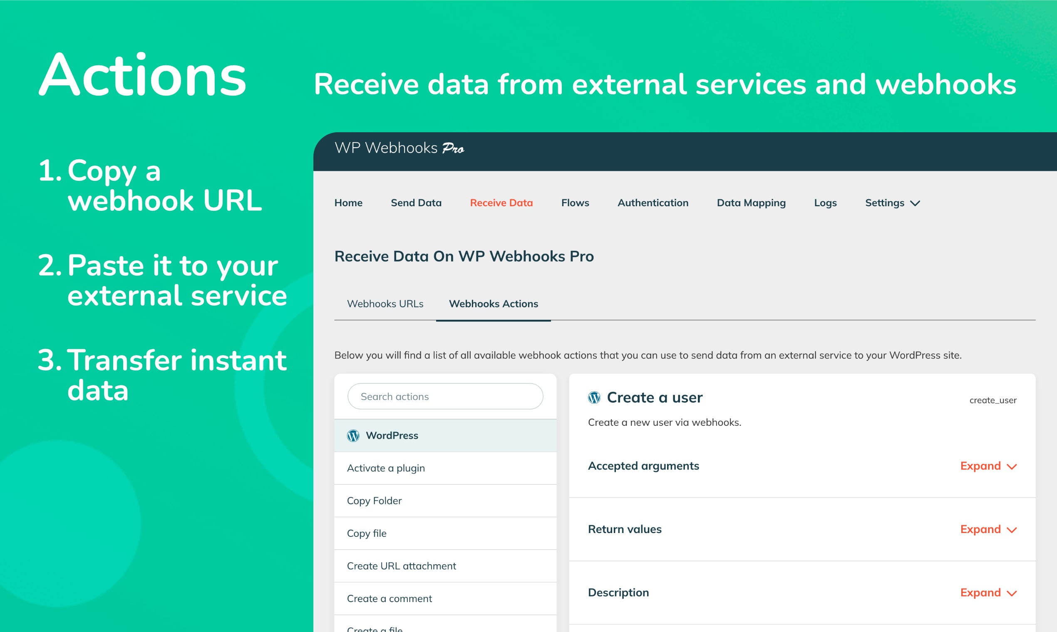This screenshot has width=1057, height=632.
Task: Choose the Create URL attachment action
Action: tap(445, 566)
